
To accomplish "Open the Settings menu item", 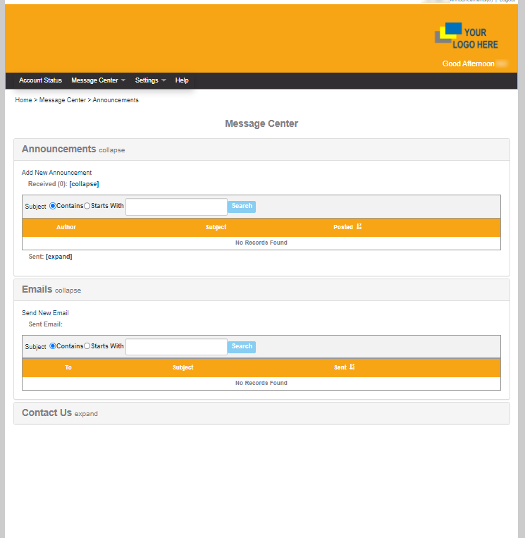I will [x=147, y=80].
